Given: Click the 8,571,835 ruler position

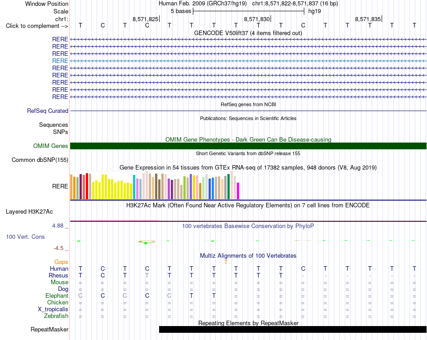Looking at the screenshot, I should [368, 19].
